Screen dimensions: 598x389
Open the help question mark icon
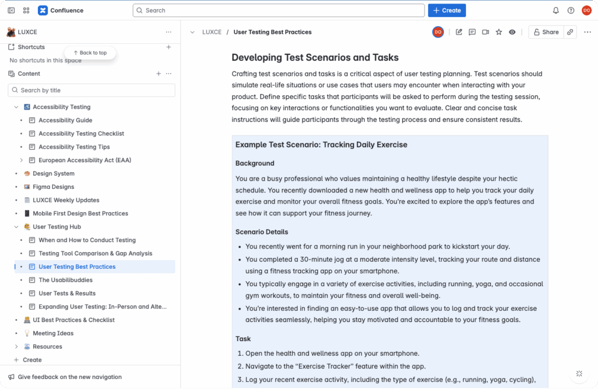(x=571, y=10)
